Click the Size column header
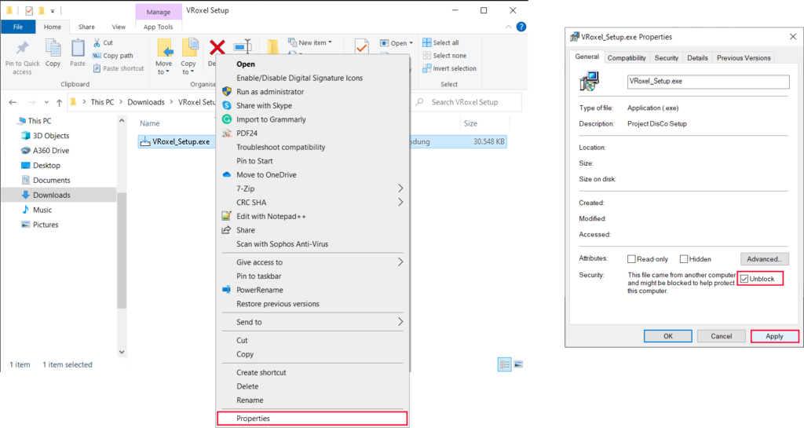 click(470, 123)
